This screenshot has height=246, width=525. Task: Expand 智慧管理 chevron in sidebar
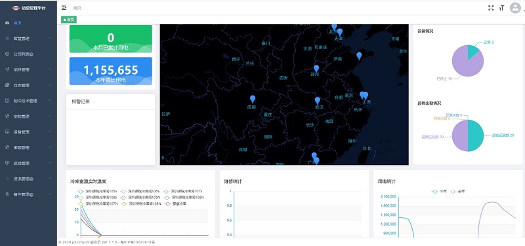point(50,39)
